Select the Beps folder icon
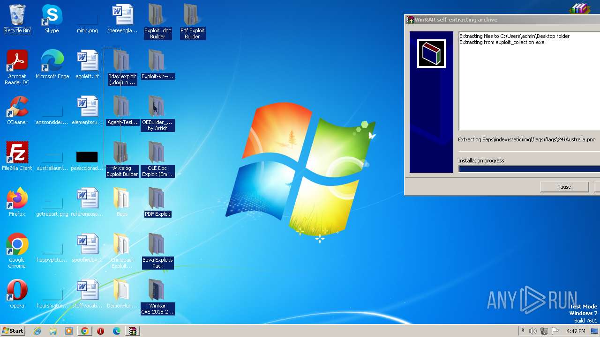The width and height of the screenshot is (600, 337). (x=122, y=202)
